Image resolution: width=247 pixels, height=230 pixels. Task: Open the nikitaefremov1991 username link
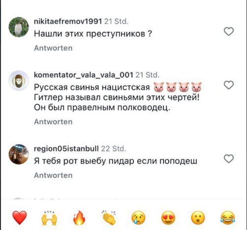pos(68,22)
